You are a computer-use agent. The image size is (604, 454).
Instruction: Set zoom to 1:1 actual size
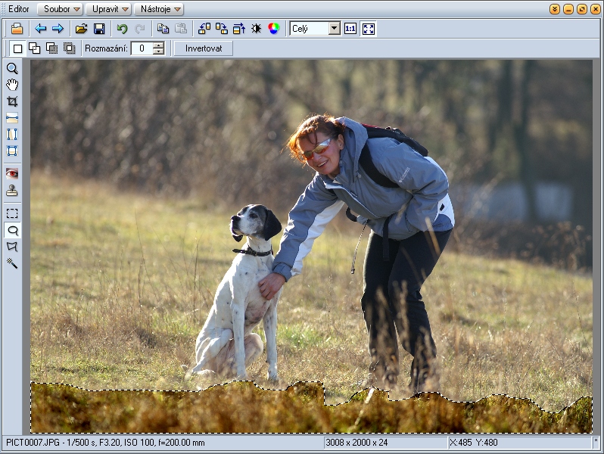350,29
